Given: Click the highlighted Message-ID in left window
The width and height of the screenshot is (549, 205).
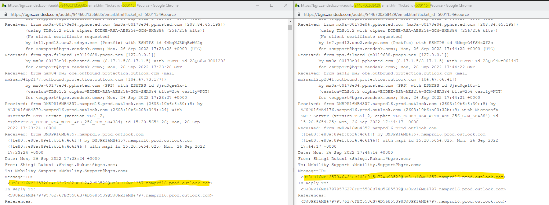Looking at the screenshot, I should point(110,183).
